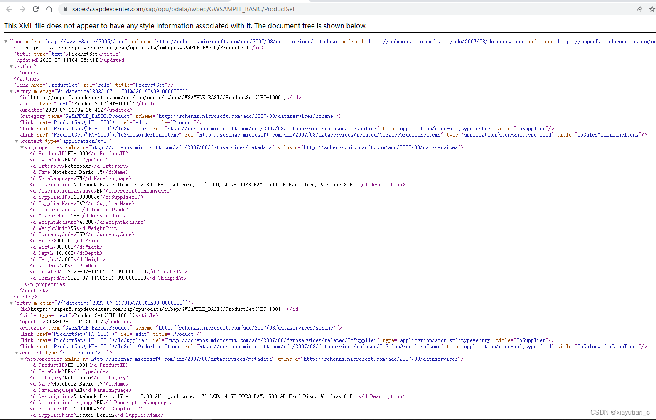This screenshot has height=420, width=656.
Task: Click the XML no style information notice
Action: (185, 26)
